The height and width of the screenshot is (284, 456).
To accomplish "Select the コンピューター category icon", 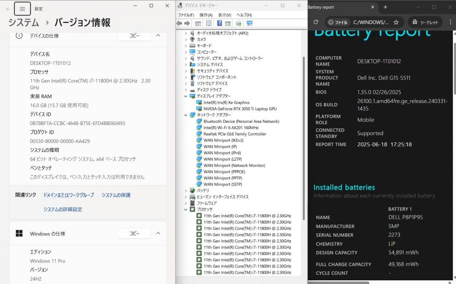I will pos(192,52).
